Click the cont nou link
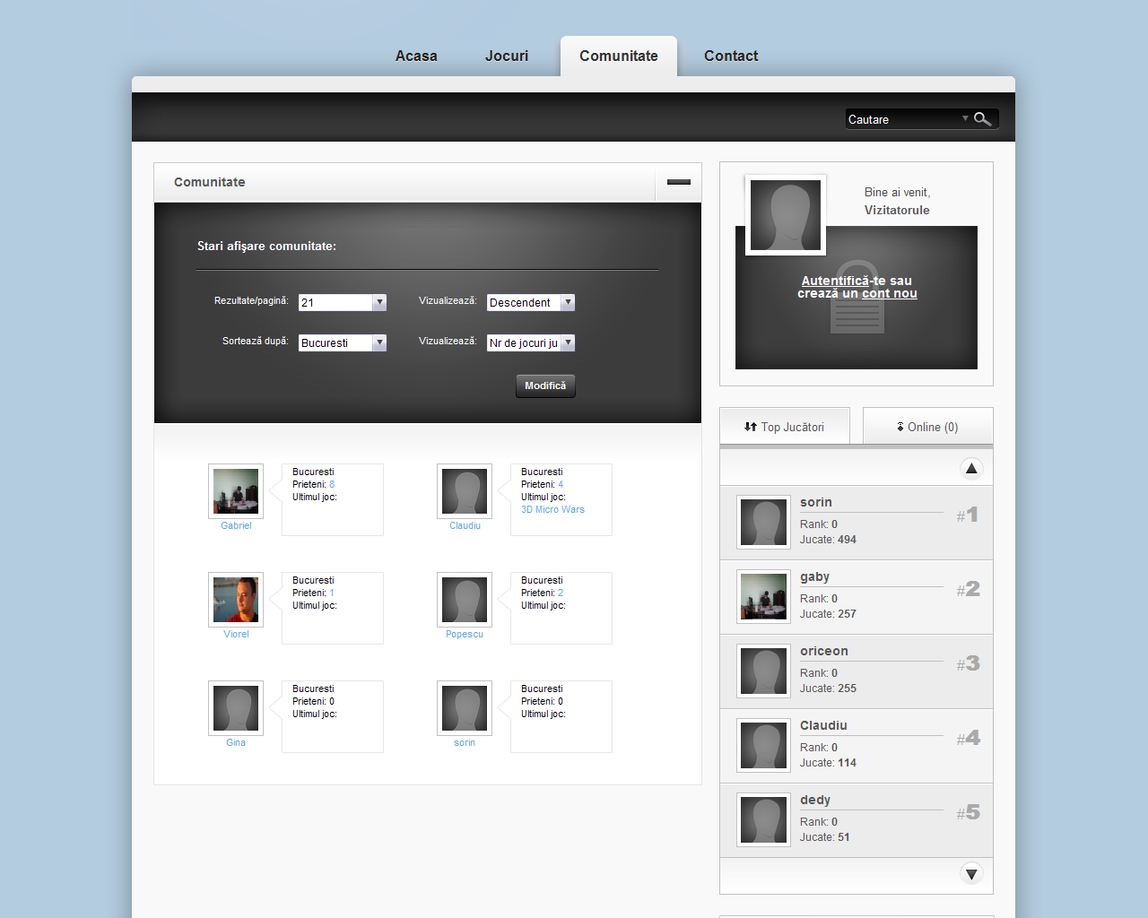The image size is (1148, 918). point(890,293)
